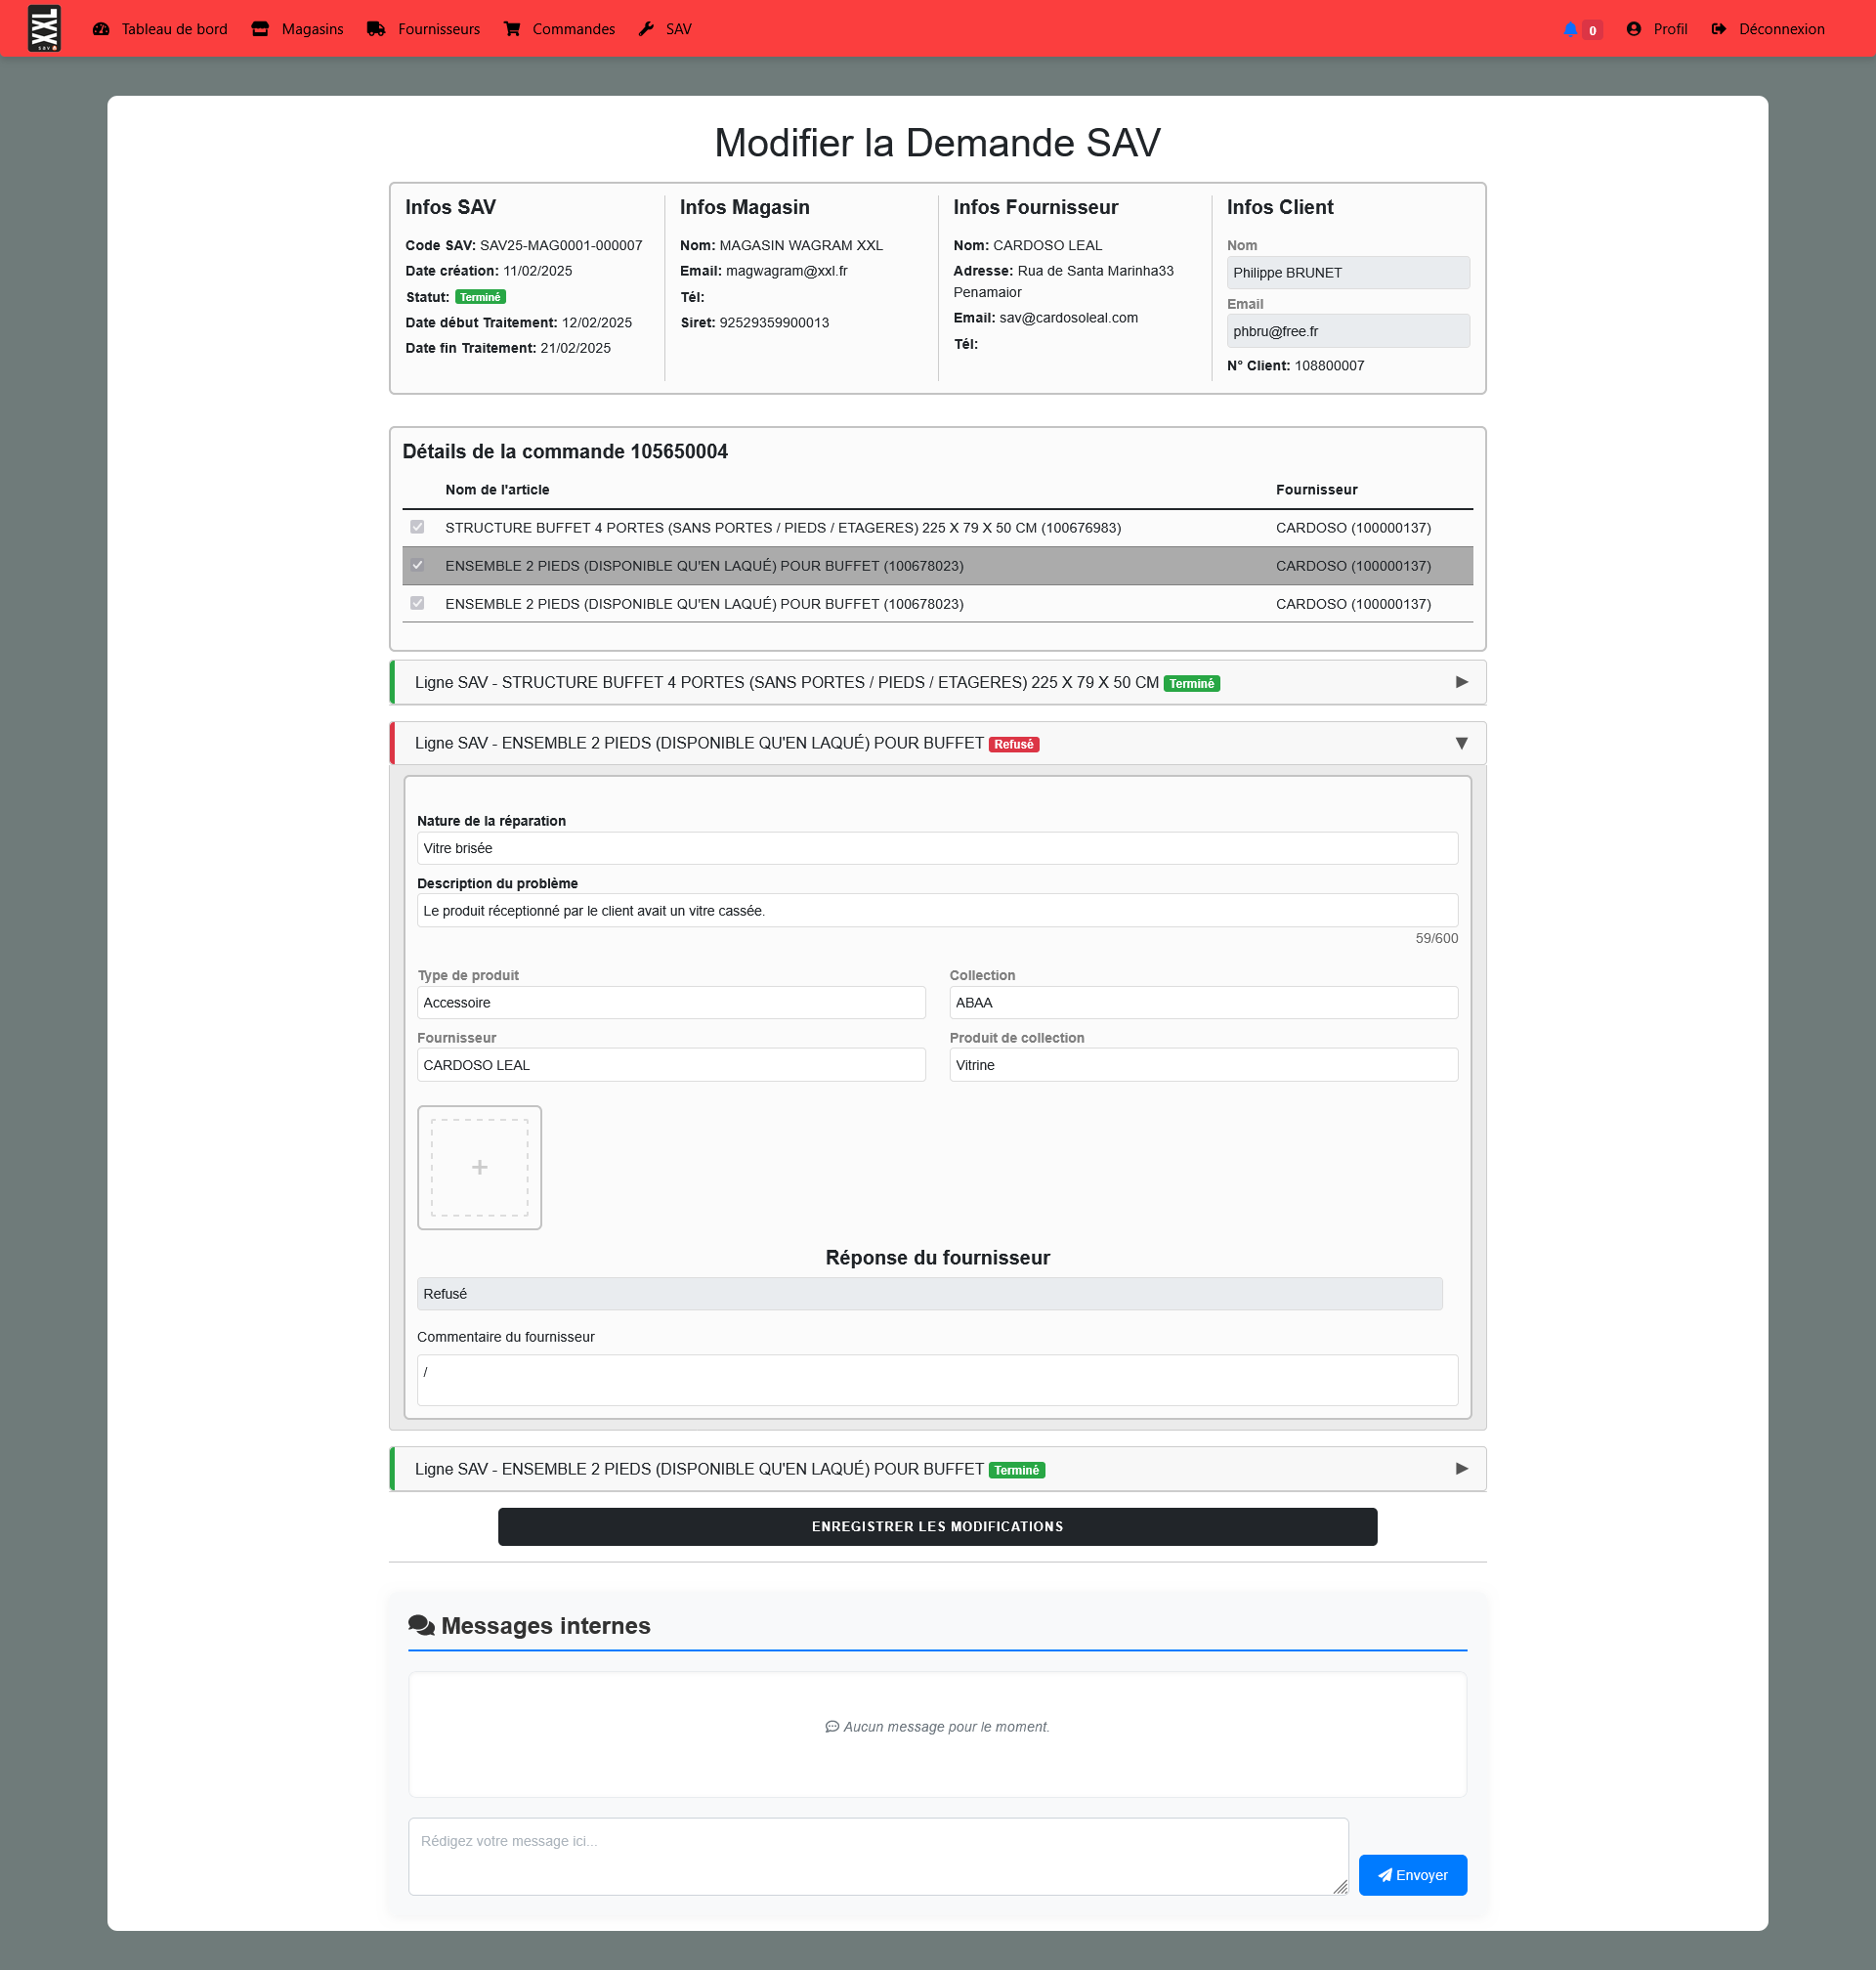Toggle the checkbox in the highlighted ENSEMBLE 2 PIEDS row

[417, 565]
